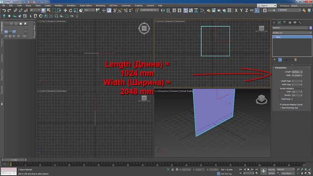
Task: Click the large Set Keys plus button
Action: pos(264,171)
